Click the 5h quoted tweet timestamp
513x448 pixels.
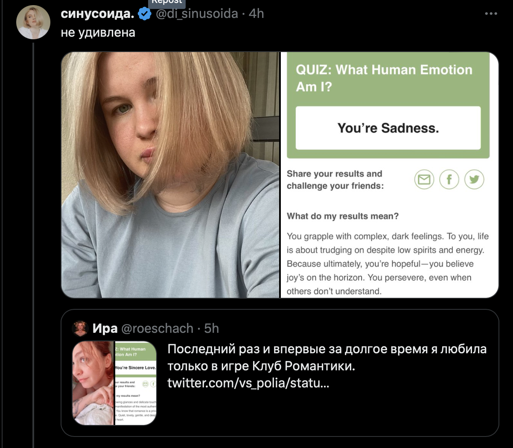[x=212, y=328]
